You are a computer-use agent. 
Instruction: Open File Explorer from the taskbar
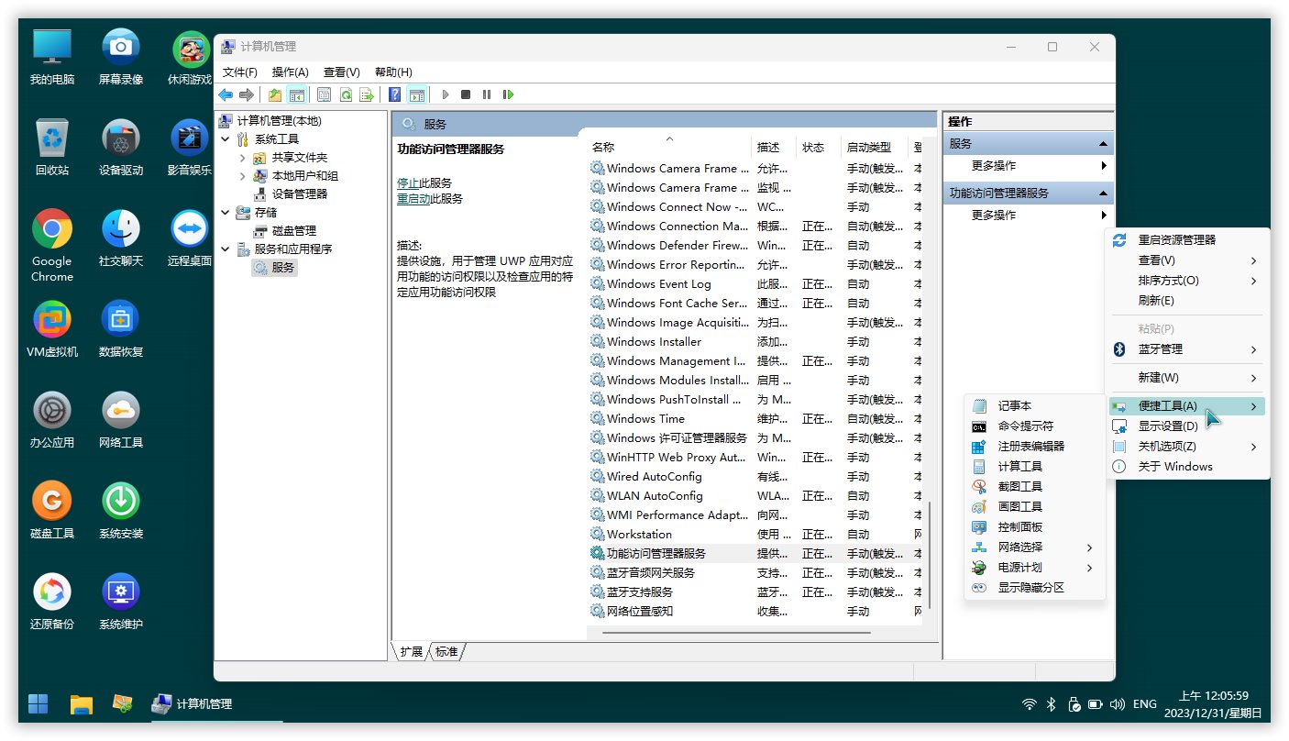tap(82, 704)
